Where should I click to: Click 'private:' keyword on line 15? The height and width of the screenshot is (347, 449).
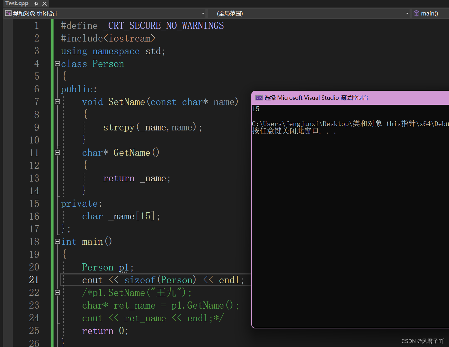pyautogui.click(x=81, y=204)
